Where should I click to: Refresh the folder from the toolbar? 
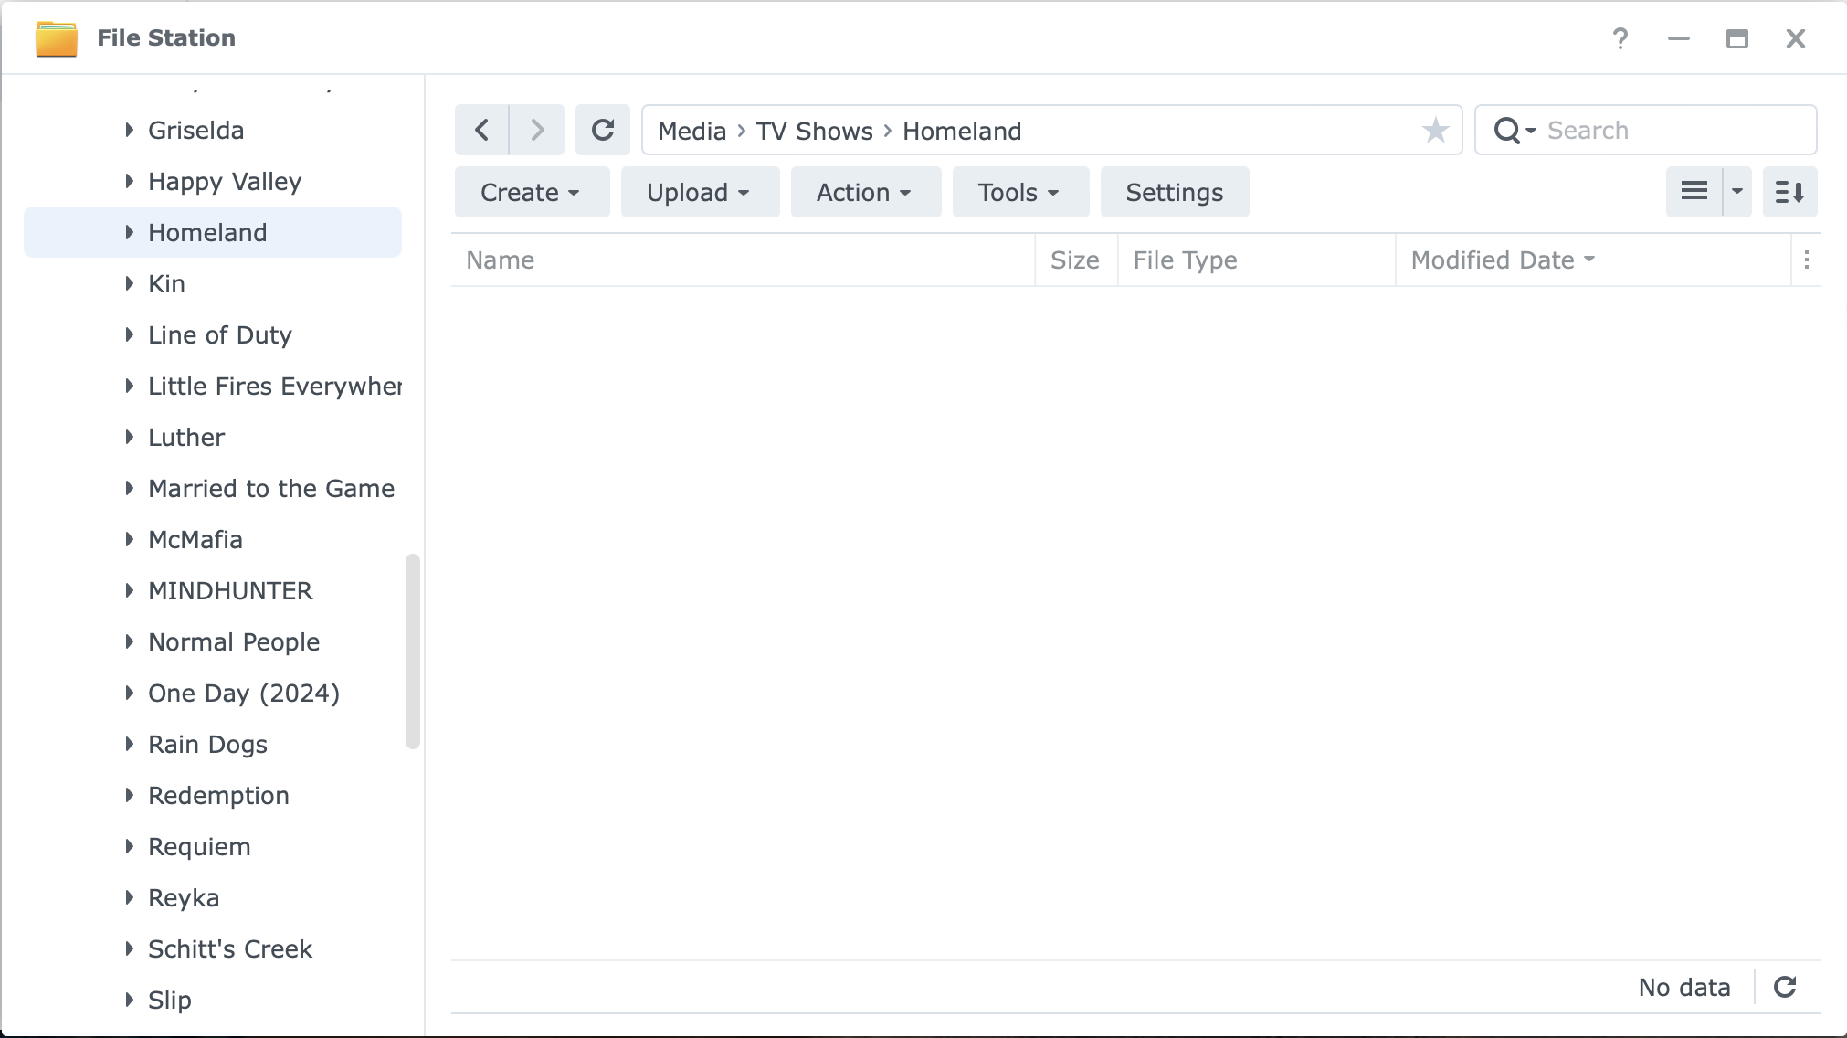click(603, 131)
